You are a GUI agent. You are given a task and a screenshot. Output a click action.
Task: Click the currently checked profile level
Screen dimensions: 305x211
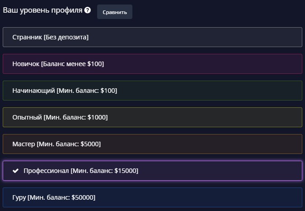[152, 171]
